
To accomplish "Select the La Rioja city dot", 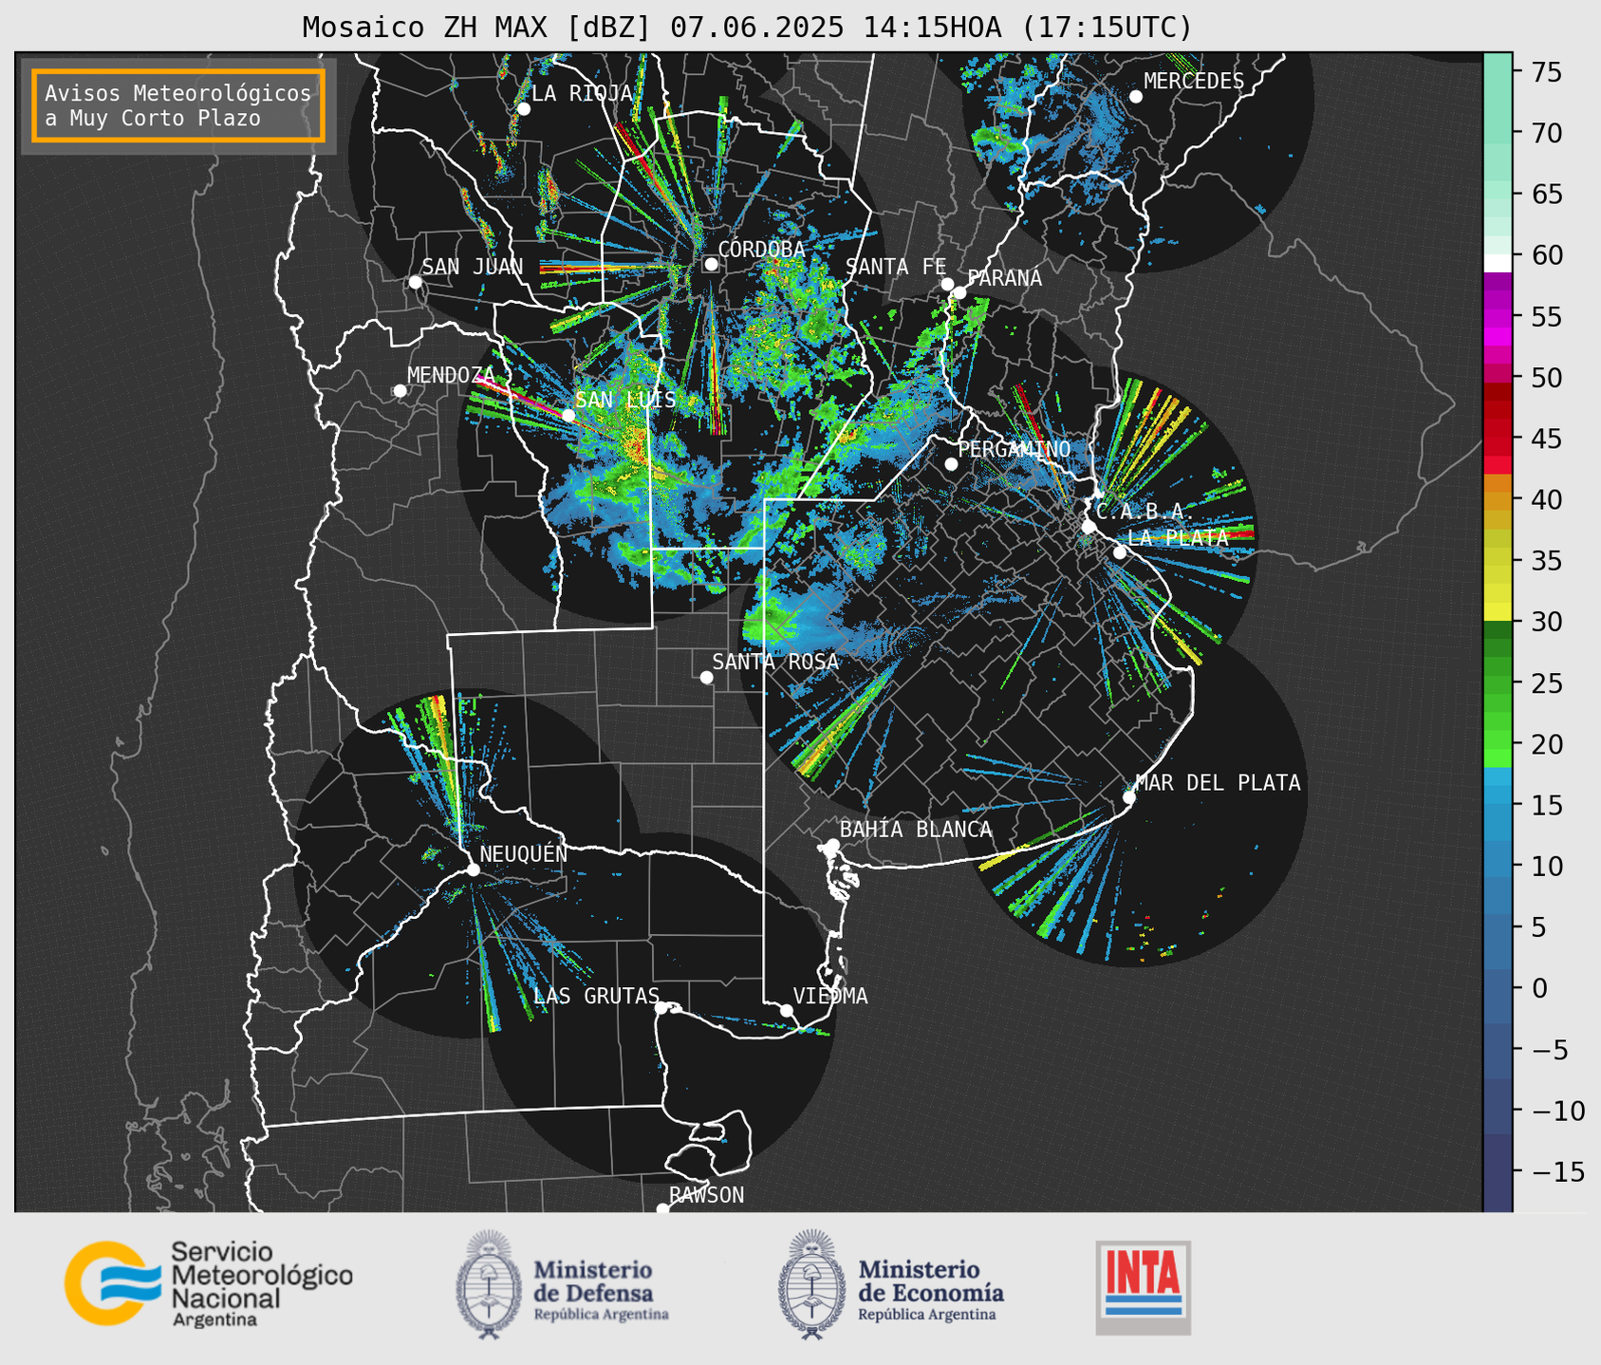I will click(523, 109).
